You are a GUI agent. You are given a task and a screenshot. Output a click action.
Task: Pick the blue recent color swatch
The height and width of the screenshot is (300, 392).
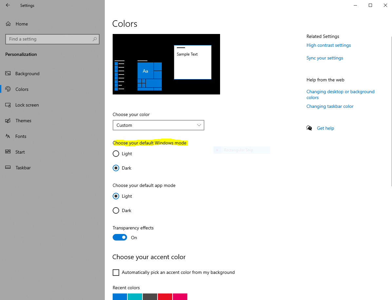click(x=120, y=297)
